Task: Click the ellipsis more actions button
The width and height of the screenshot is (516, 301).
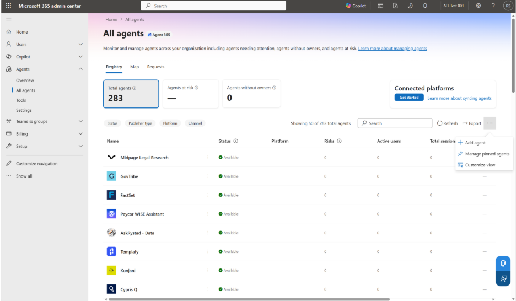Action: coord(490,123)
